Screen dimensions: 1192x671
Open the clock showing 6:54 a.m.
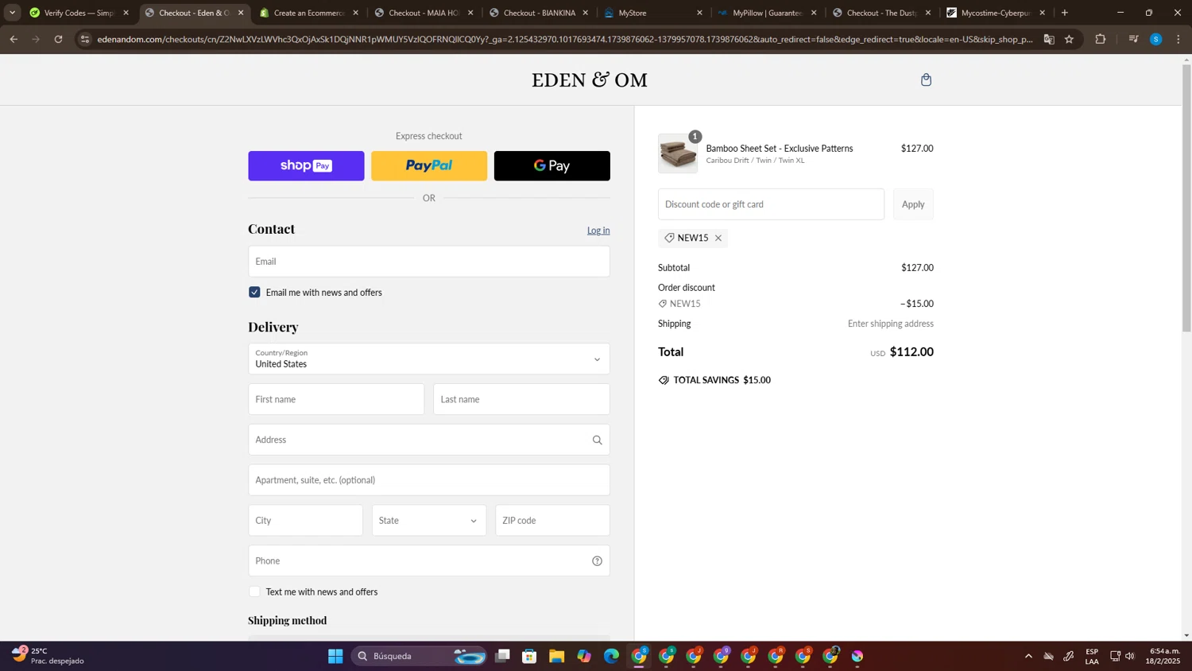coord(1164,656)
